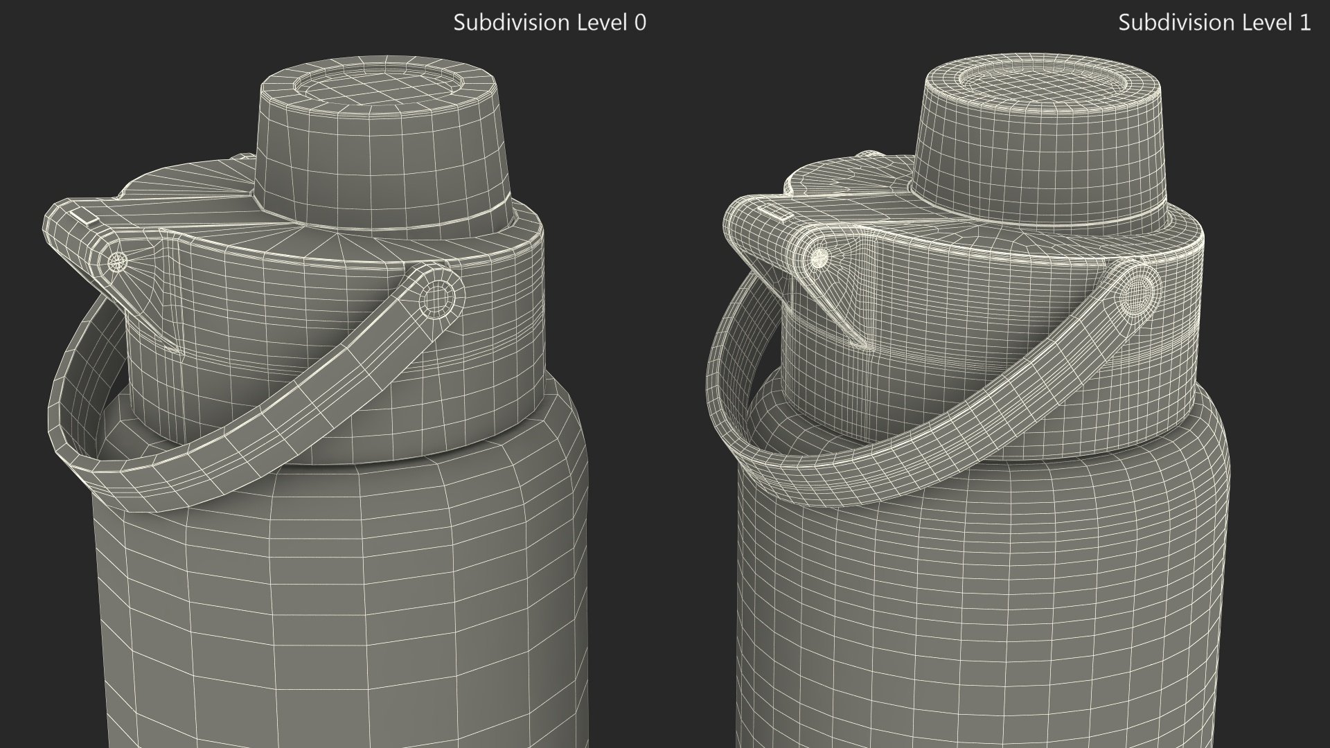Click handle pivot circle on left bottle
This screenshot has width=1330, height=748.
coord(436,299)
